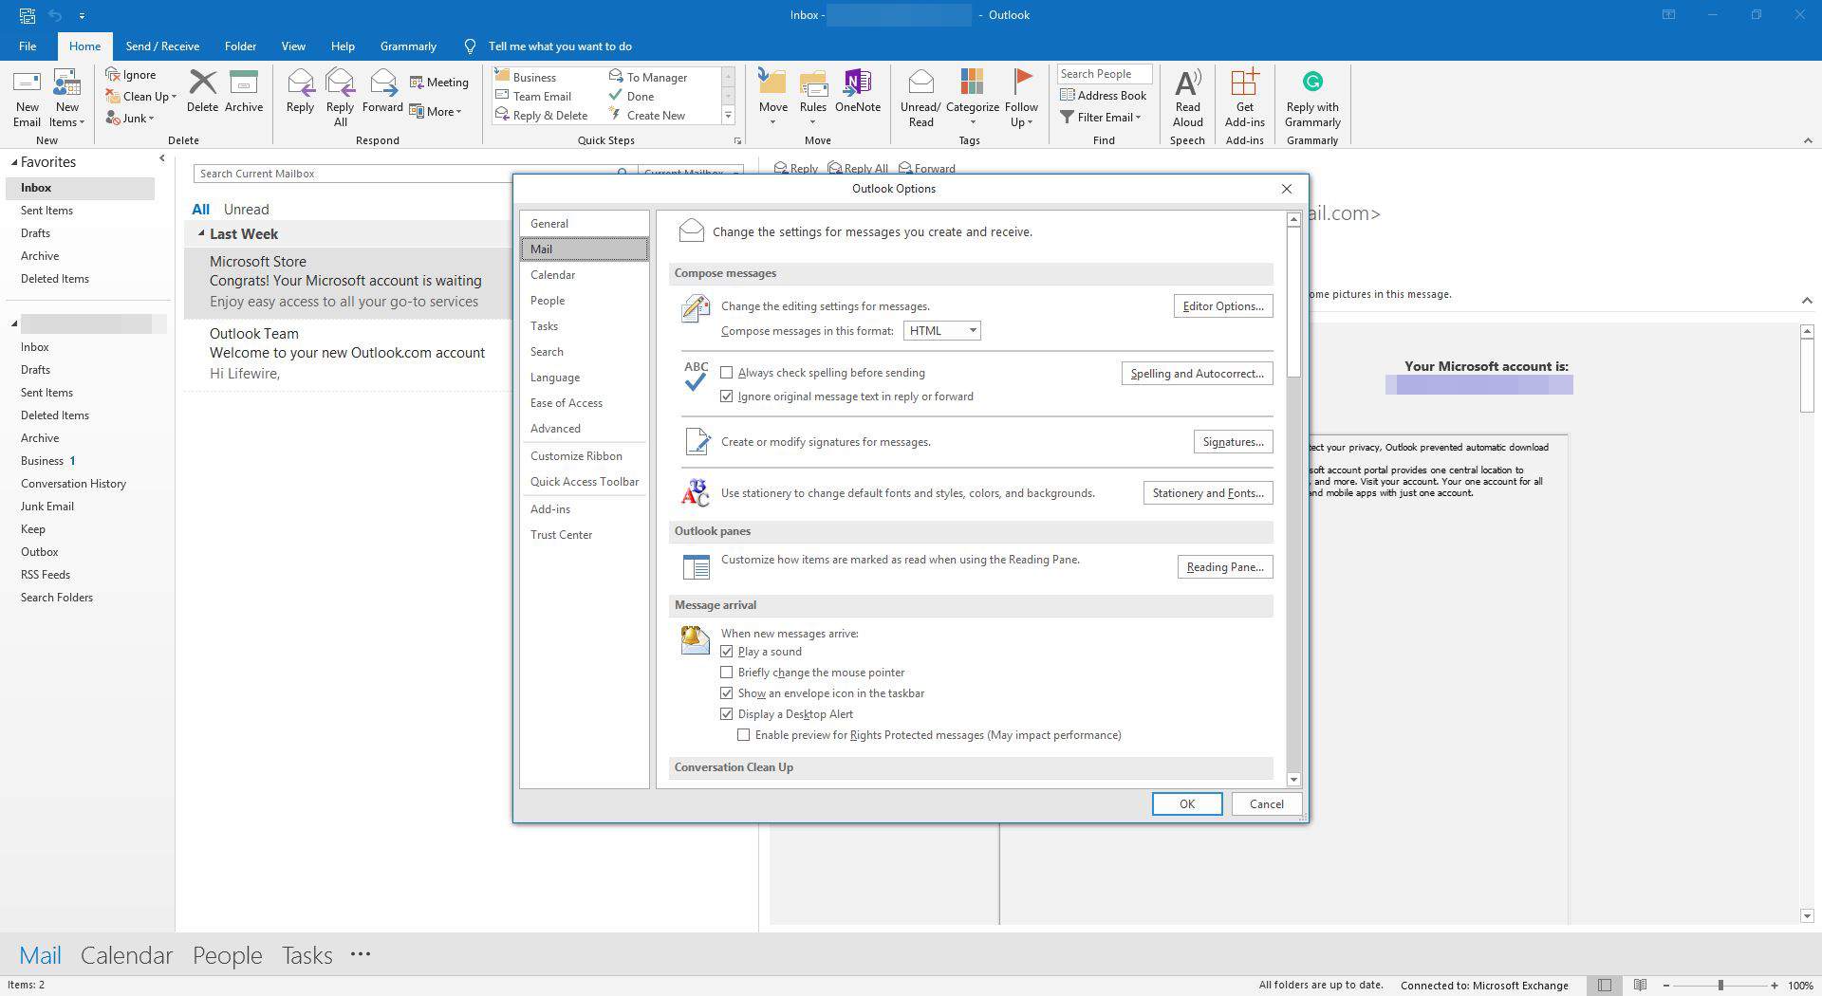This screenshot has width=1822, height=996.
Task: Open the File tab
Action: coord(28,46)
